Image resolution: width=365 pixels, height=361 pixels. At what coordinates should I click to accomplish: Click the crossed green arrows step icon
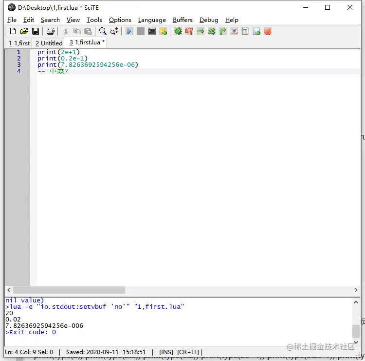[x=211, y=31]
